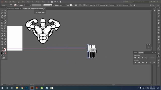This screenshot has height=90, width=161.
Task: Open Chrome from the taskbar
Action: click(22, 88)
